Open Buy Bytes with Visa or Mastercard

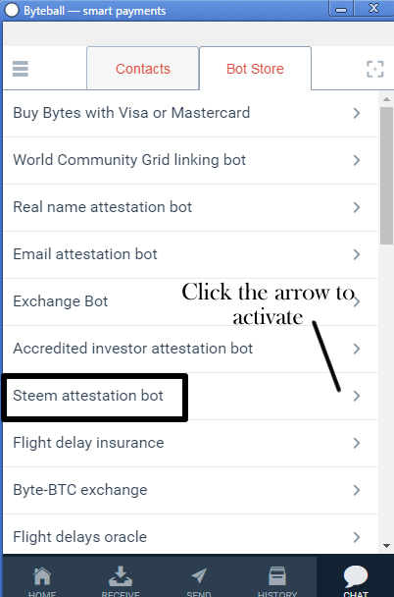pos(191,113)
